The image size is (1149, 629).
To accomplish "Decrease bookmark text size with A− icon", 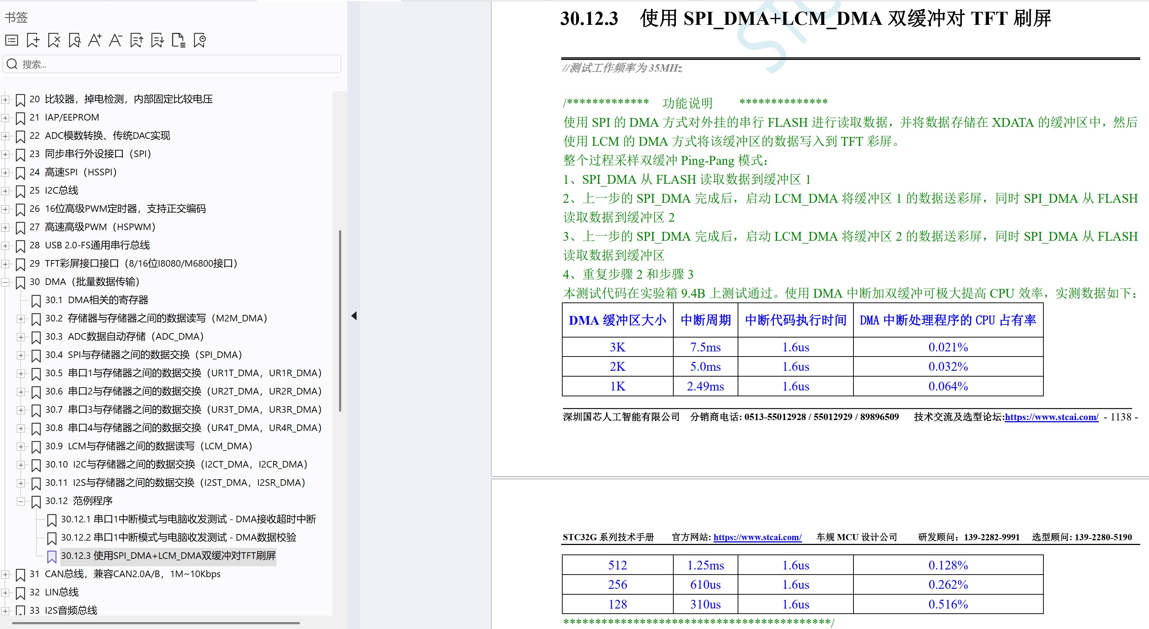I will [x=115, y=40].
